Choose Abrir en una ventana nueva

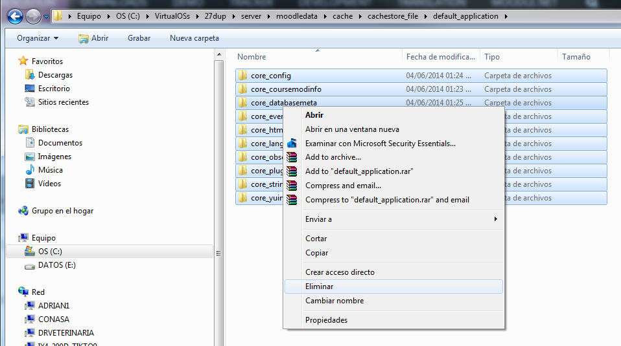(393, 129)
